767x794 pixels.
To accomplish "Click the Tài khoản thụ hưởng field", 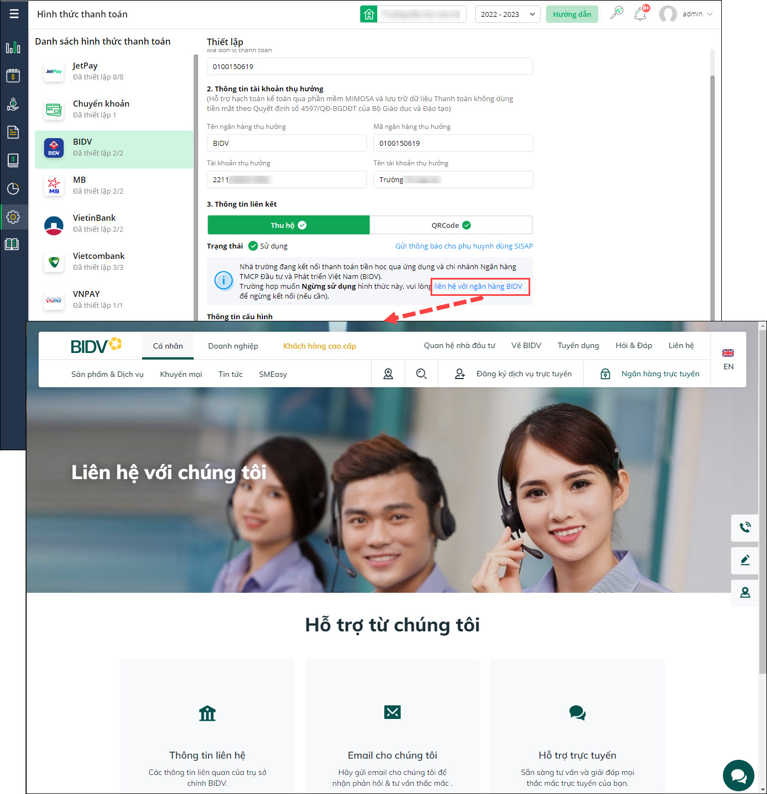I will (x=287, y=179).
